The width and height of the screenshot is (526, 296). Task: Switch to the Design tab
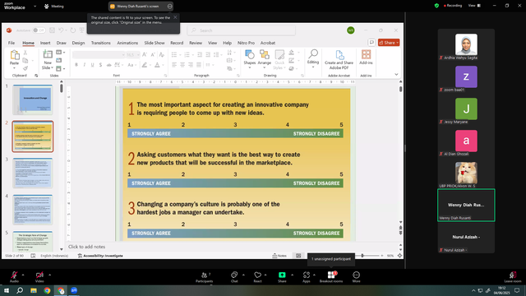coord(78,43)
